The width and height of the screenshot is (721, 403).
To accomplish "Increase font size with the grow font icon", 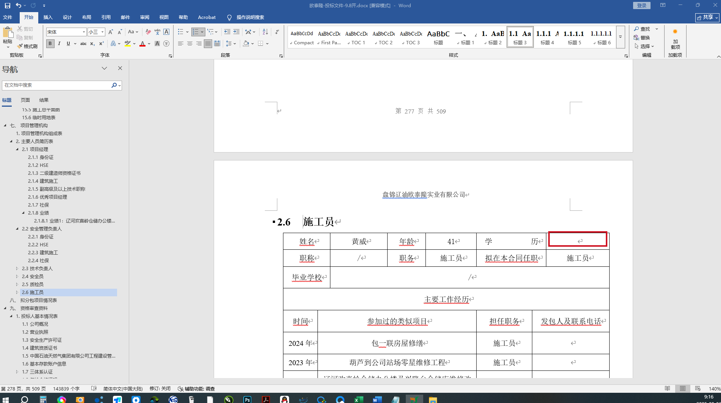I will [x=111, y=32].
